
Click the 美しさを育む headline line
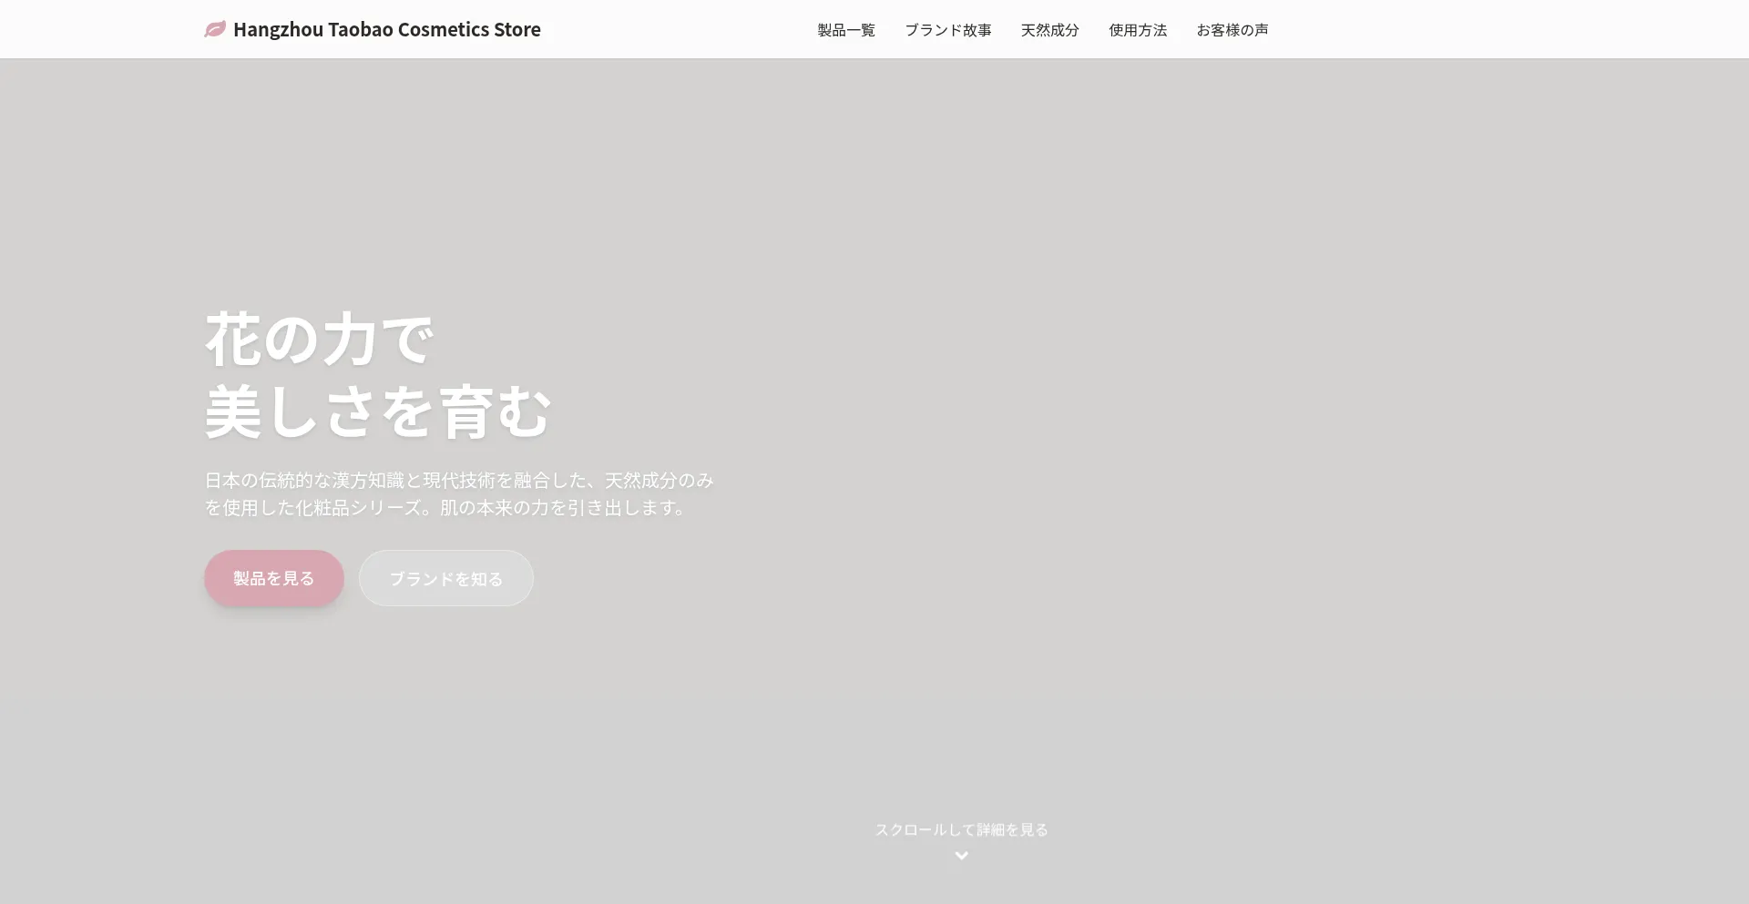378,412
